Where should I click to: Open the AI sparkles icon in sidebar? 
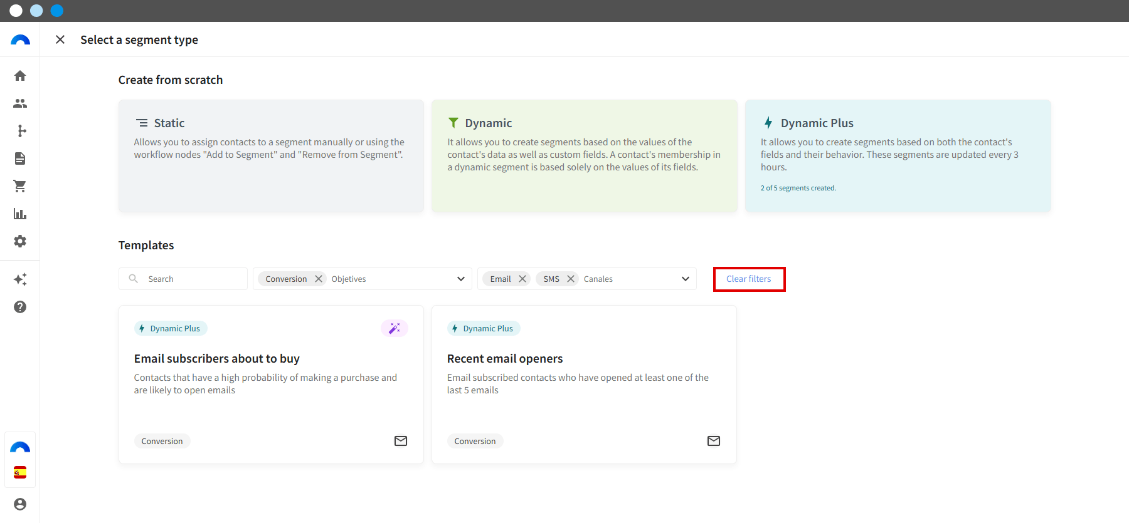click(x=20, y=279)
